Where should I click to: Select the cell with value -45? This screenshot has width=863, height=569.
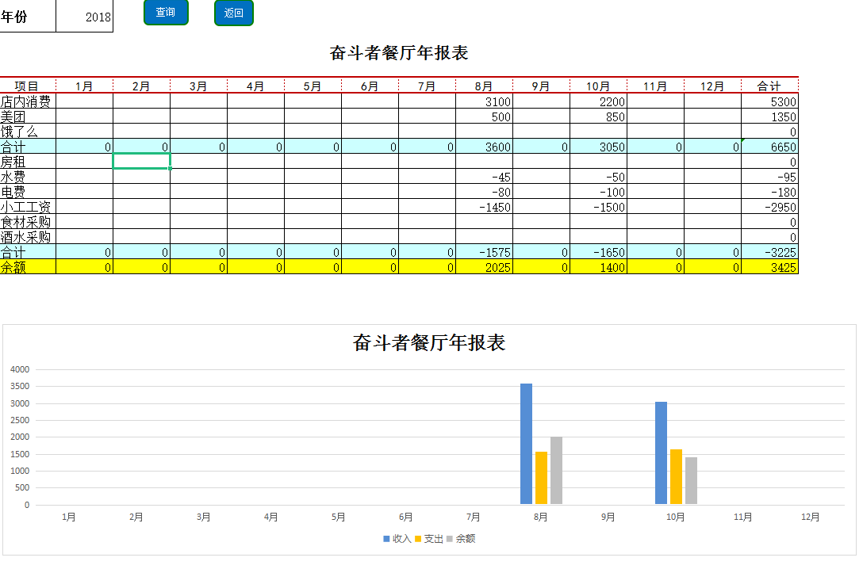pyautogui.click(x=485, y=177)
